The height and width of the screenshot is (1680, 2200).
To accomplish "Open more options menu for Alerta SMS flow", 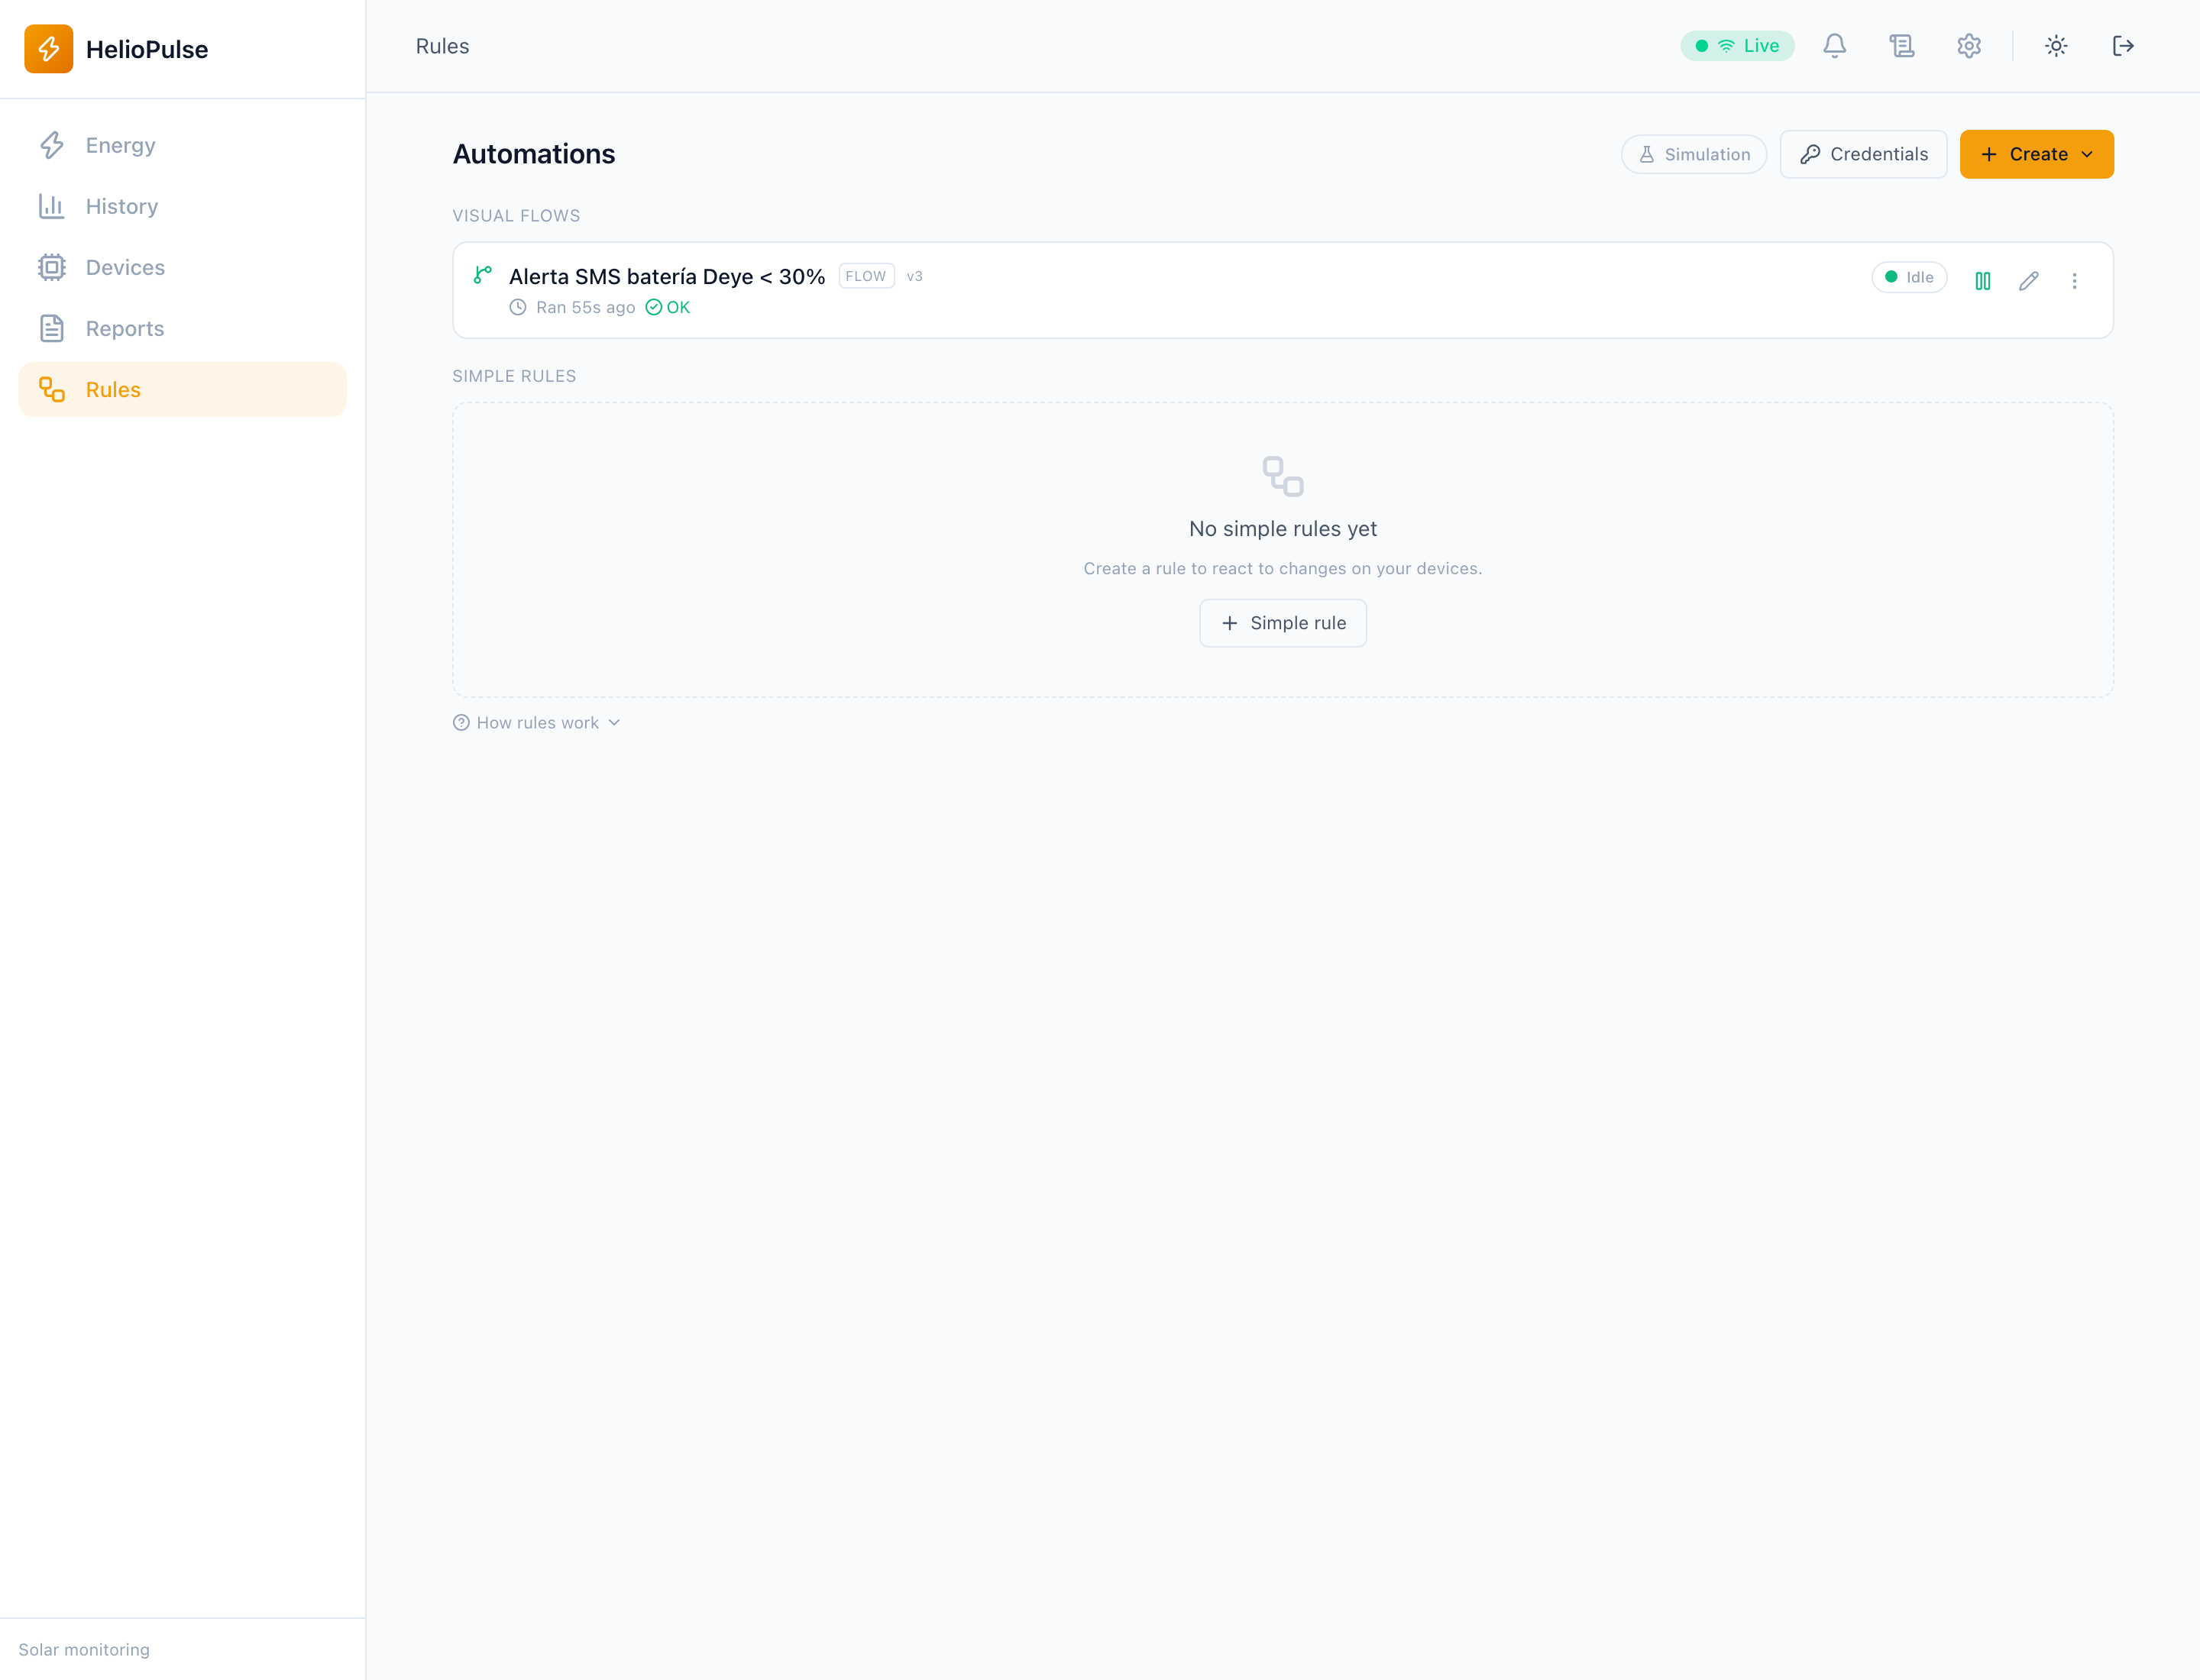I will pyautogui.click(x=2073, y=281).
